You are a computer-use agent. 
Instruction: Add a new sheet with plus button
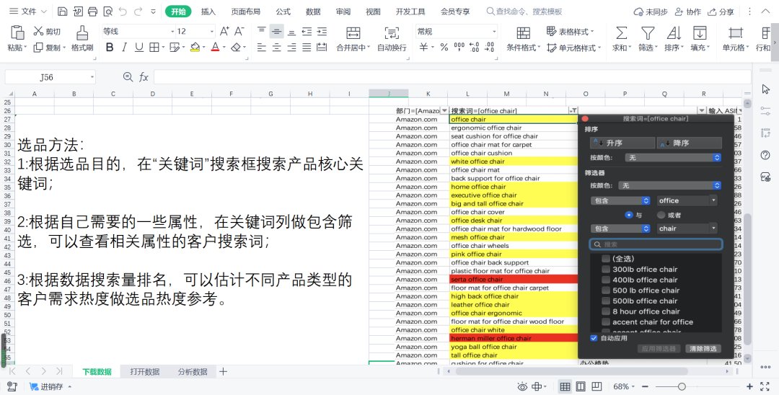click(224, 371)
